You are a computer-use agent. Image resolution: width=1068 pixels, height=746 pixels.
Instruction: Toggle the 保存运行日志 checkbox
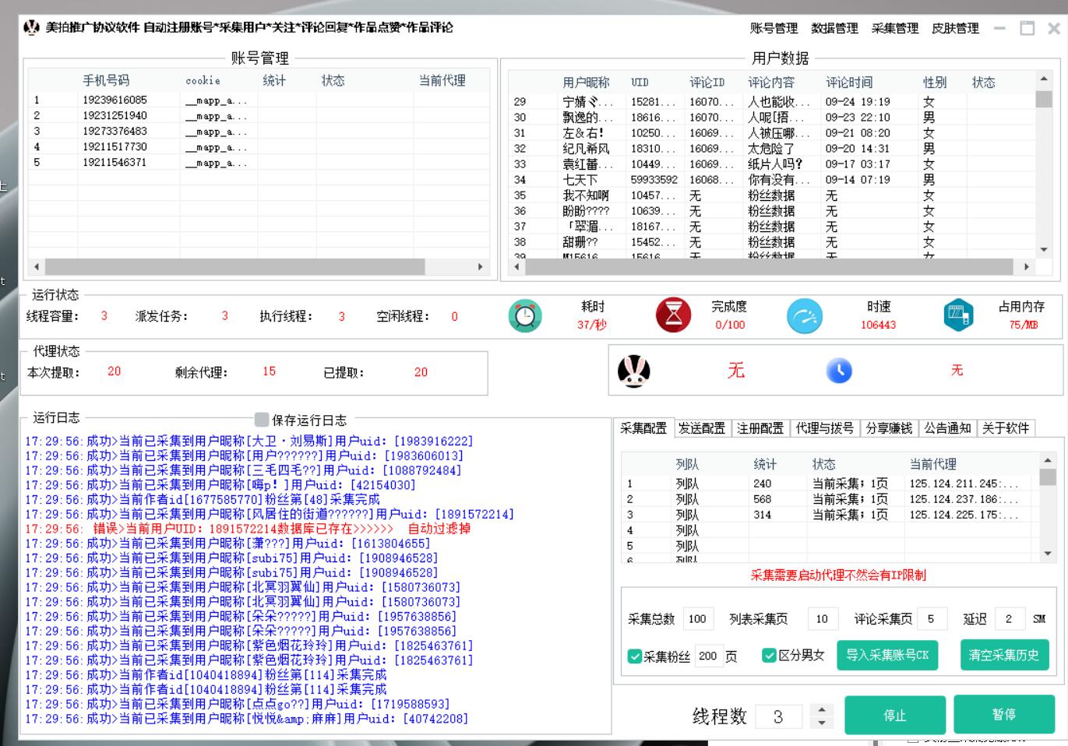pyautogui.click(x=262, y=420)
